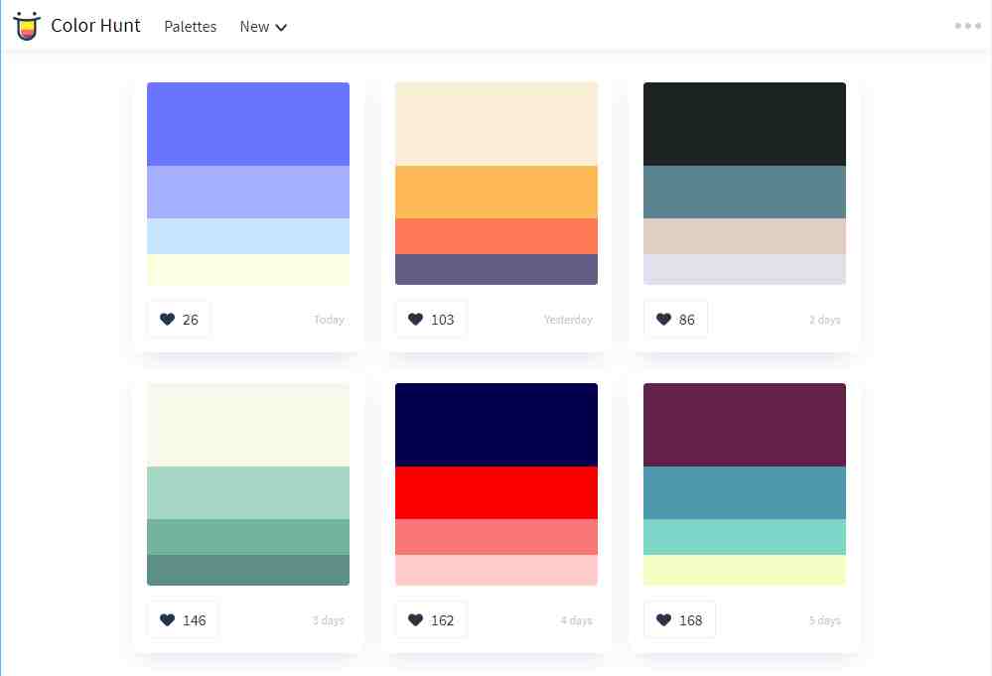The width and height of the screenshot is (992, 676).
Task: Pick light pink swatch in 162-likes palette
Action: (x=496, y=571)
